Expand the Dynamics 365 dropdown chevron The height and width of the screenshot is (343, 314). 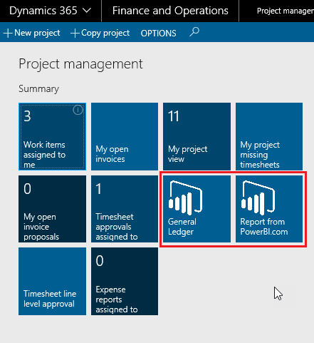coord(86,11)
